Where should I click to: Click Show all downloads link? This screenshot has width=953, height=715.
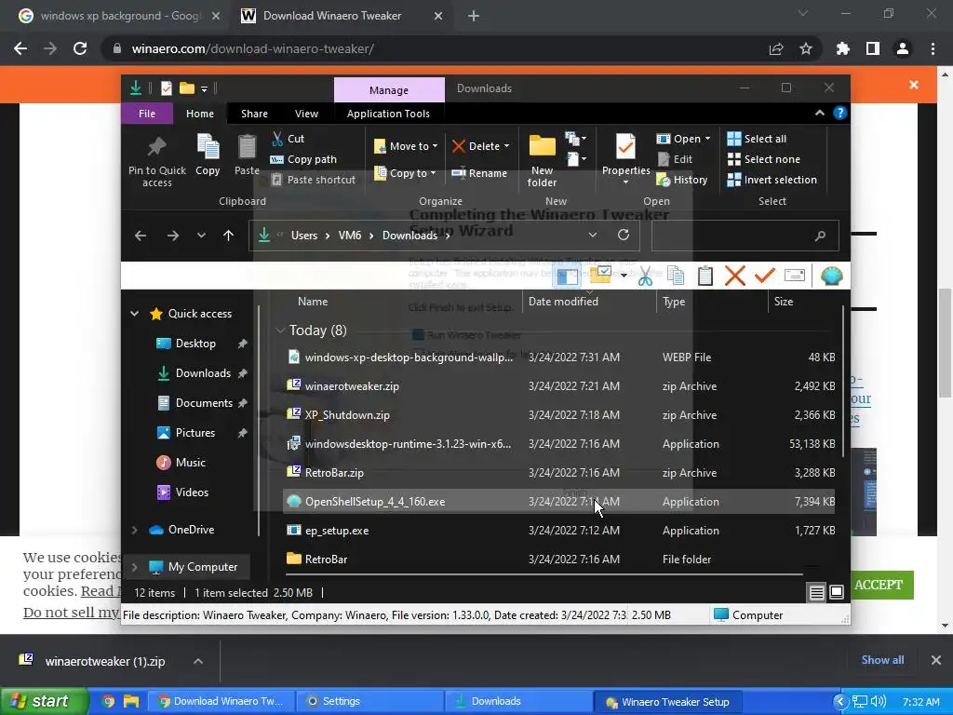click(x=882, y=660)
